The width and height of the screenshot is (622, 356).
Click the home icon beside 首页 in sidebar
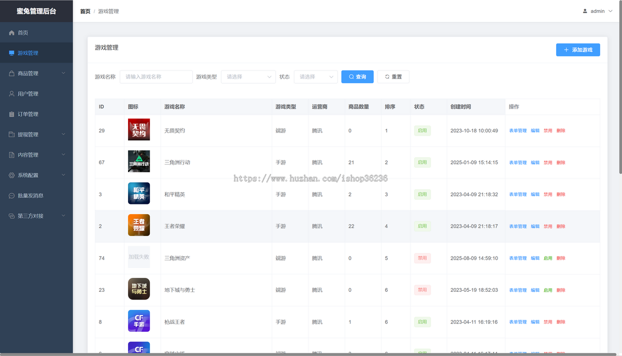tap(12, 33)
